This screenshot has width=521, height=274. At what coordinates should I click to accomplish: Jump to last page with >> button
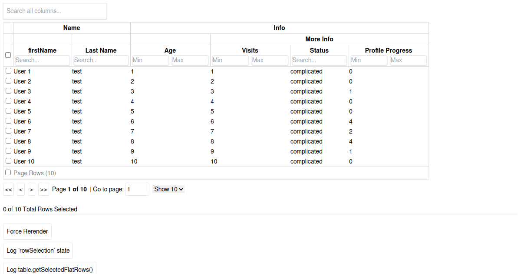tap(43, 190)
